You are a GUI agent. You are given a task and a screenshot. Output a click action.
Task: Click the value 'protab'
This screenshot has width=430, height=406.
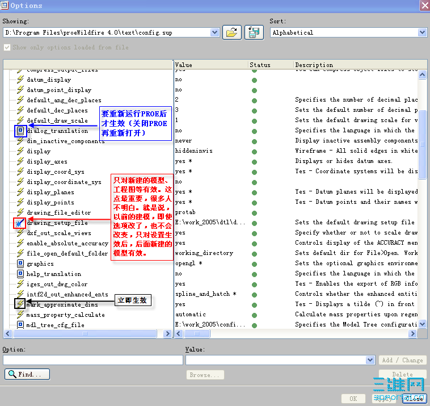pos(185,212)
